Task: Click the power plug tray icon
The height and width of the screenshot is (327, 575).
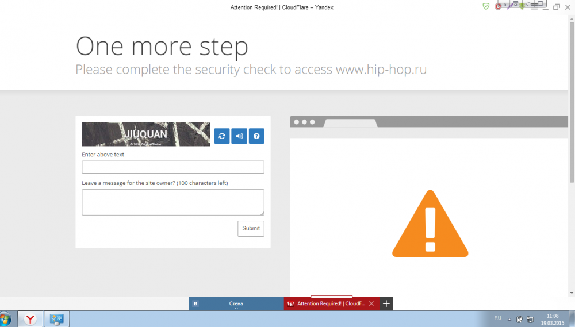Action: click(x=519, y=320)
